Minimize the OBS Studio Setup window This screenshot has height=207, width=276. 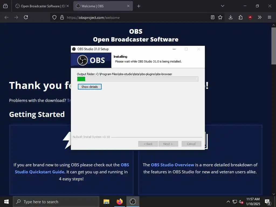click(x=174, y=49)
